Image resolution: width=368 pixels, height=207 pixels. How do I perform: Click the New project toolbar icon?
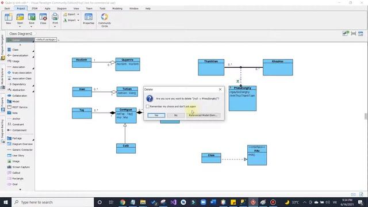(x=9, y=19)
